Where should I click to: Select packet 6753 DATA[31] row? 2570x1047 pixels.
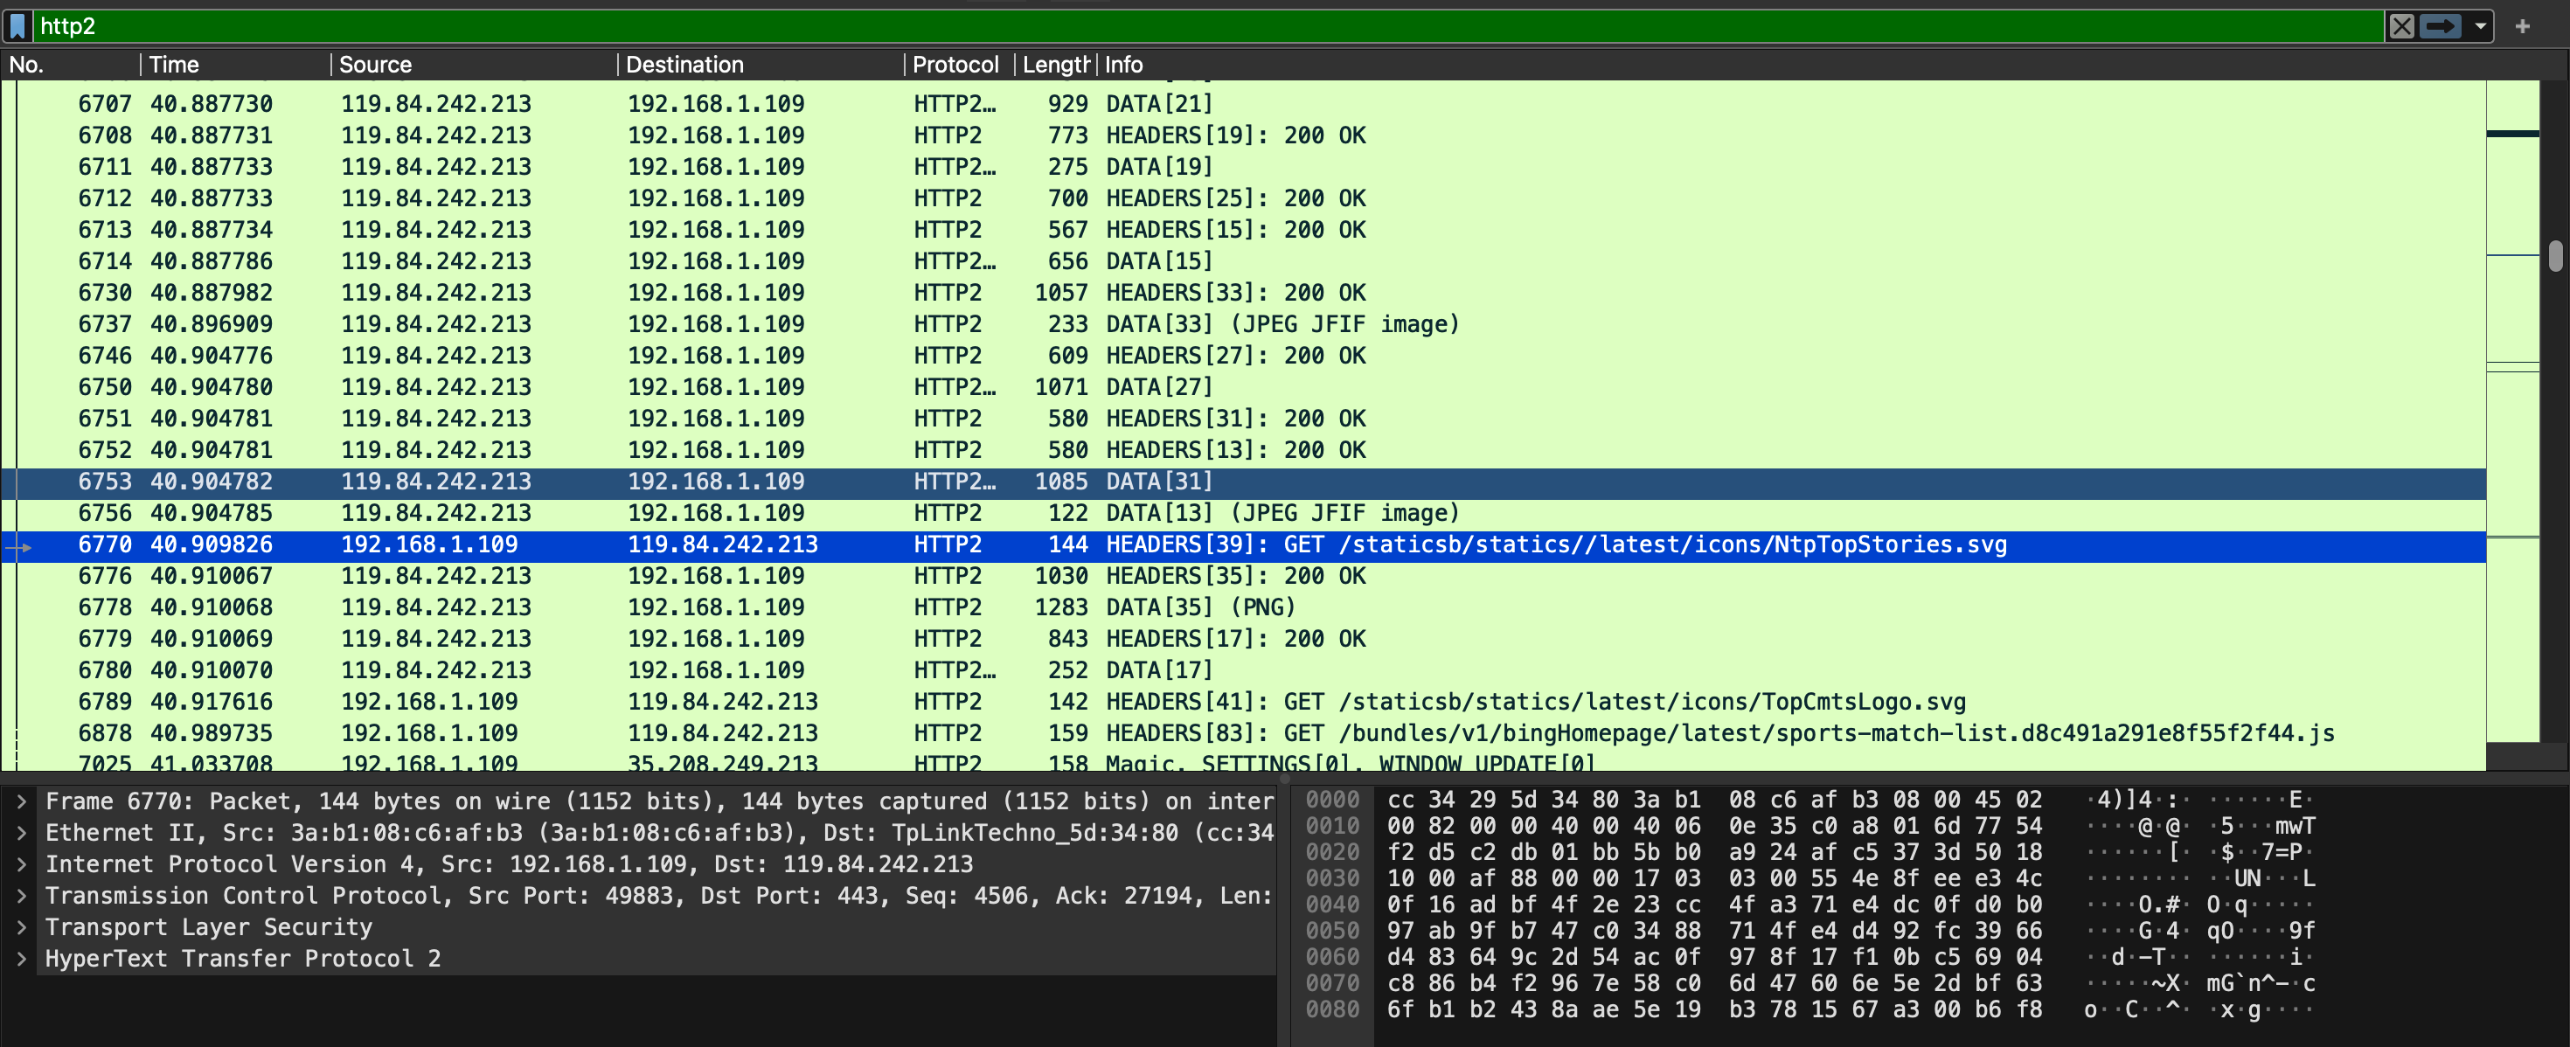(x=1243, y=482)
